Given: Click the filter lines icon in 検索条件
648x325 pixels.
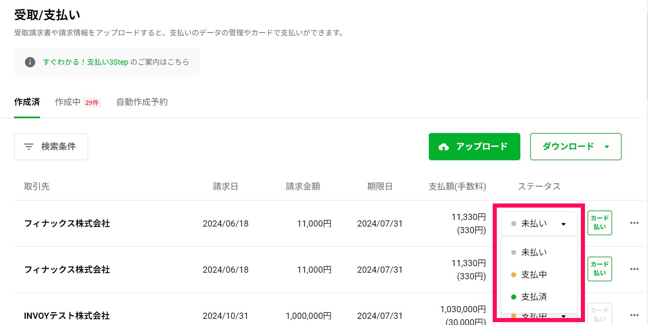Looking at the screenshot, I should pos(28,147).
